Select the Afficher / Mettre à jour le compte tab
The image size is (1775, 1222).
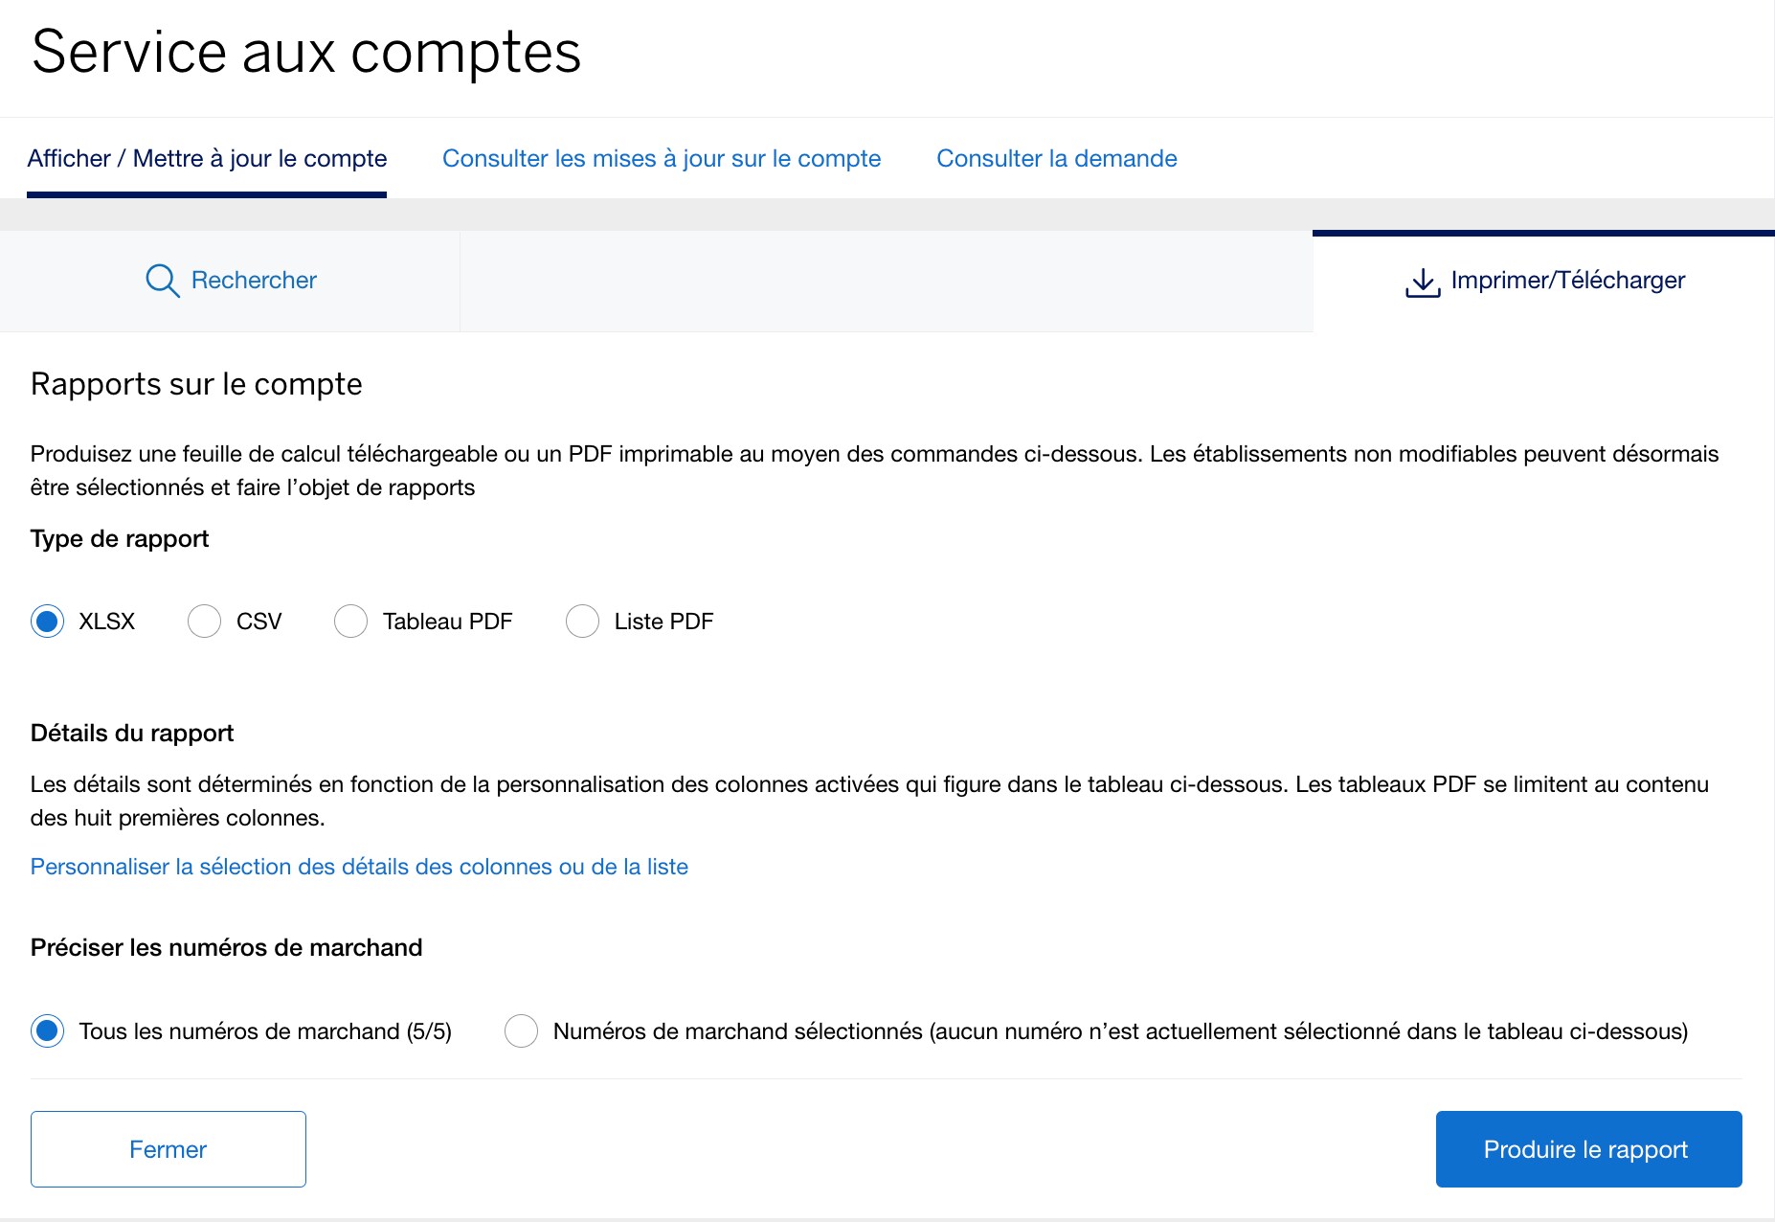click(208, 158)
